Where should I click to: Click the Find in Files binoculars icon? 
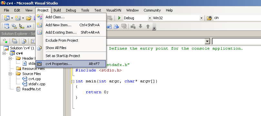[209, 18]
